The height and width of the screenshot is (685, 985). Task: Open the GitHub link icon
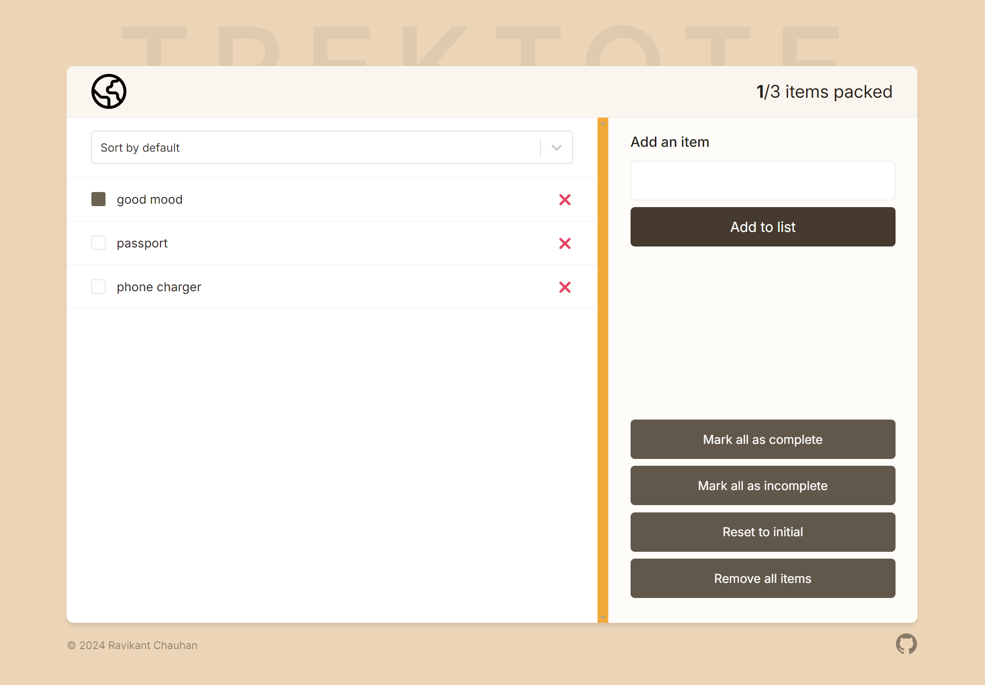(x=906, y=644)
